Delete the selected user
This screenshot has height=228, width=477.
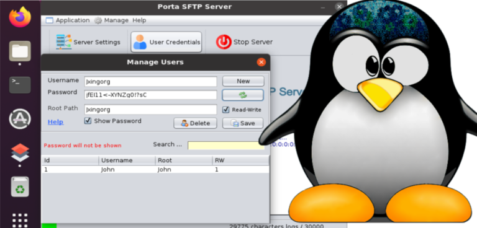(x=195, y=123)
